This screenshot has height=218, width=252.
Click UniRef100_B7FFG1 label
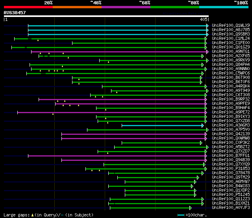tap(231, 156)
